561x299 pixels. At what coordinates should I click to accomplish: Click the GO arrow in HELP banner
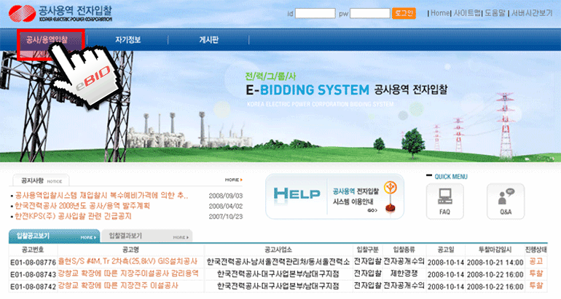pyautogui.click(x=372, y=210)
